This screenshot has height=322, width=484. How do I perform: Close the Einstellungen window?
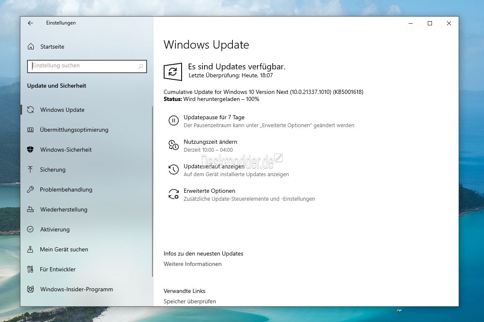click(x=449, y=23)
